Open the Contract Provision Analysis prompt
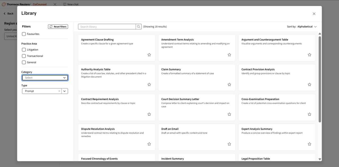The width and height of the screenshot is (339, 167). tap(277, 69)
